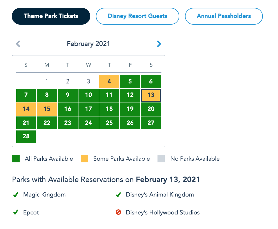Click green checkmark beside Epcot
Screen dimensions: 278x229
tap(16, 212)
